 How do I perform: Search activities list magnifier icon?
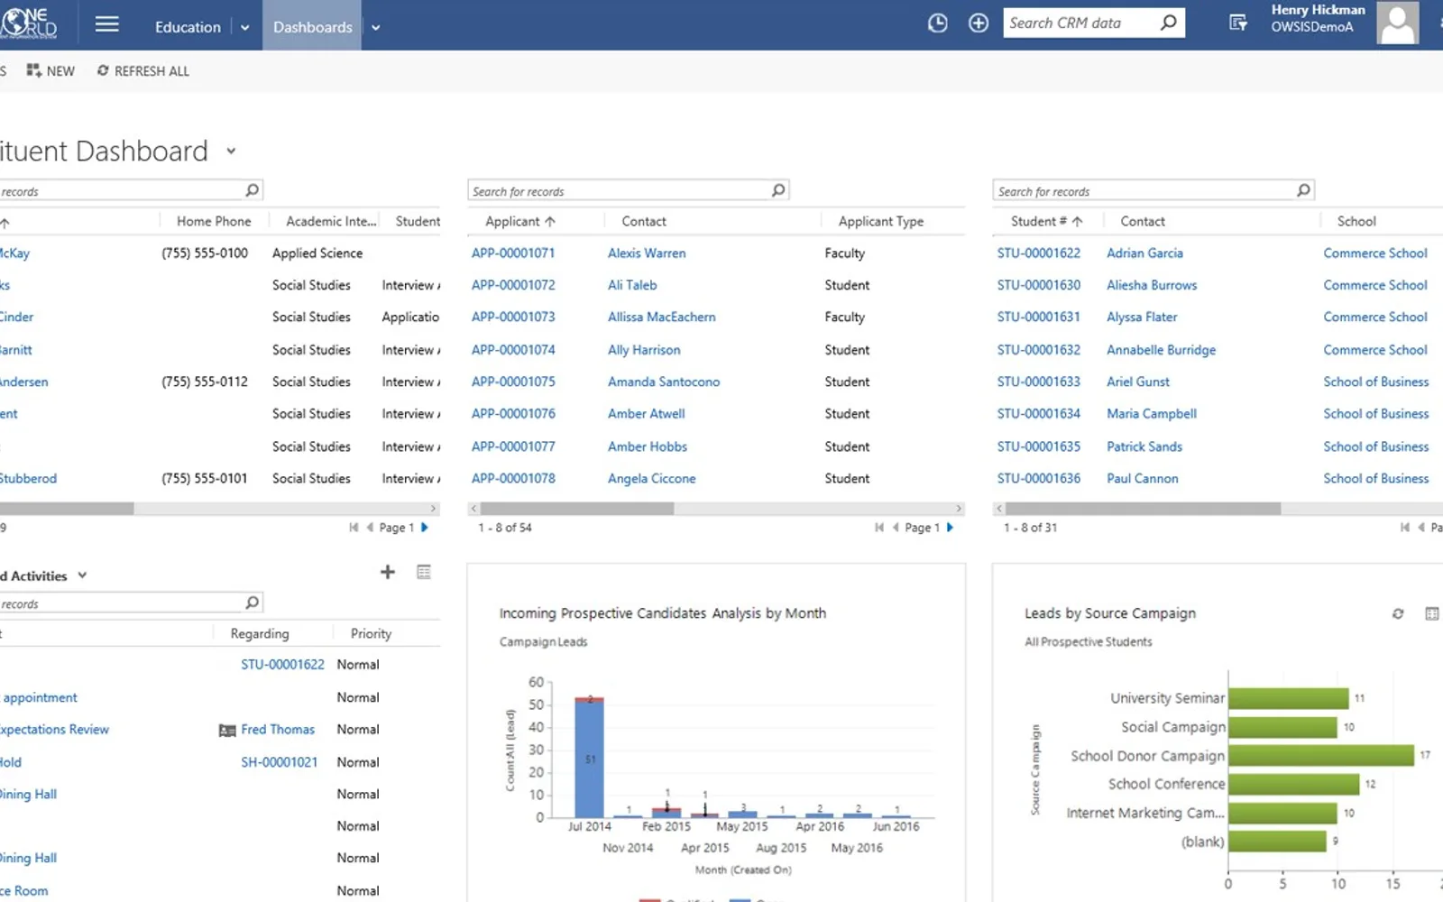(252, 603)
